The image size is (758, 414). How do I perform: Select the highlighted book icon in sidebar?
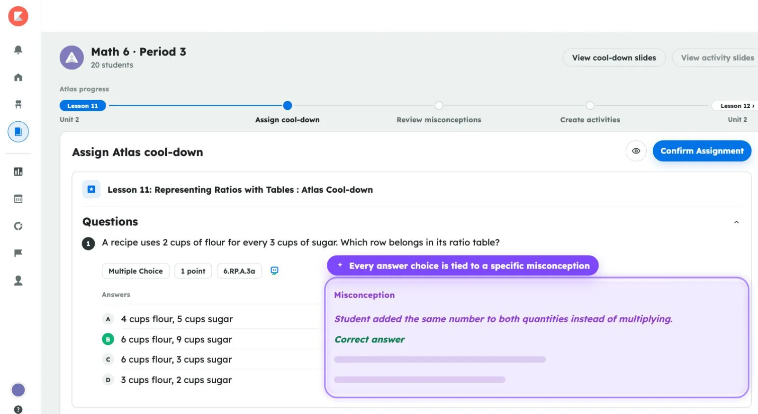[18, 132]
